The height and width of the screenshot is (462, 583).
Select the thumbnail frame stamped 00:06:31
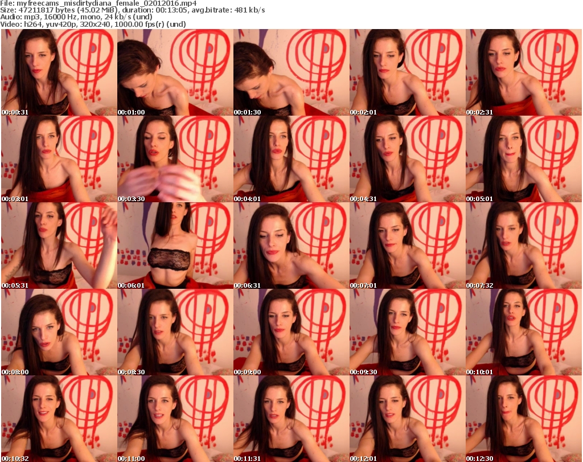coord(291,246)
